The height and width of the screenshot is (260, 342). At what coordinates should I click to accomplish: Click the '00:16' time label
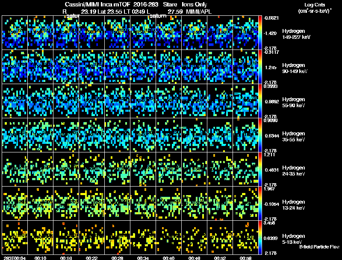coord(66,258)
